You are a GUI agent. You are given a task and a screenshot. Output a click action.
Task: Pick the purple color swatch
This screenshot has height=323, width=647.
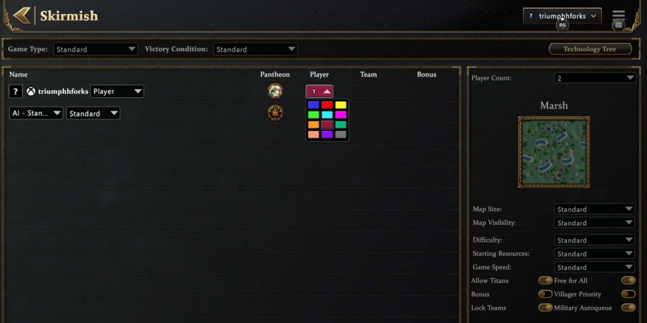[x=327, y=135]
